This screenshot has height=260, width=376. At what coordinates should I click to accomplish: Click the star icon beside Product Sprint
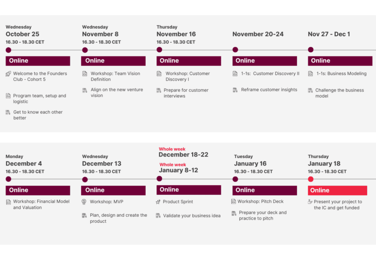tap(158, 202)
